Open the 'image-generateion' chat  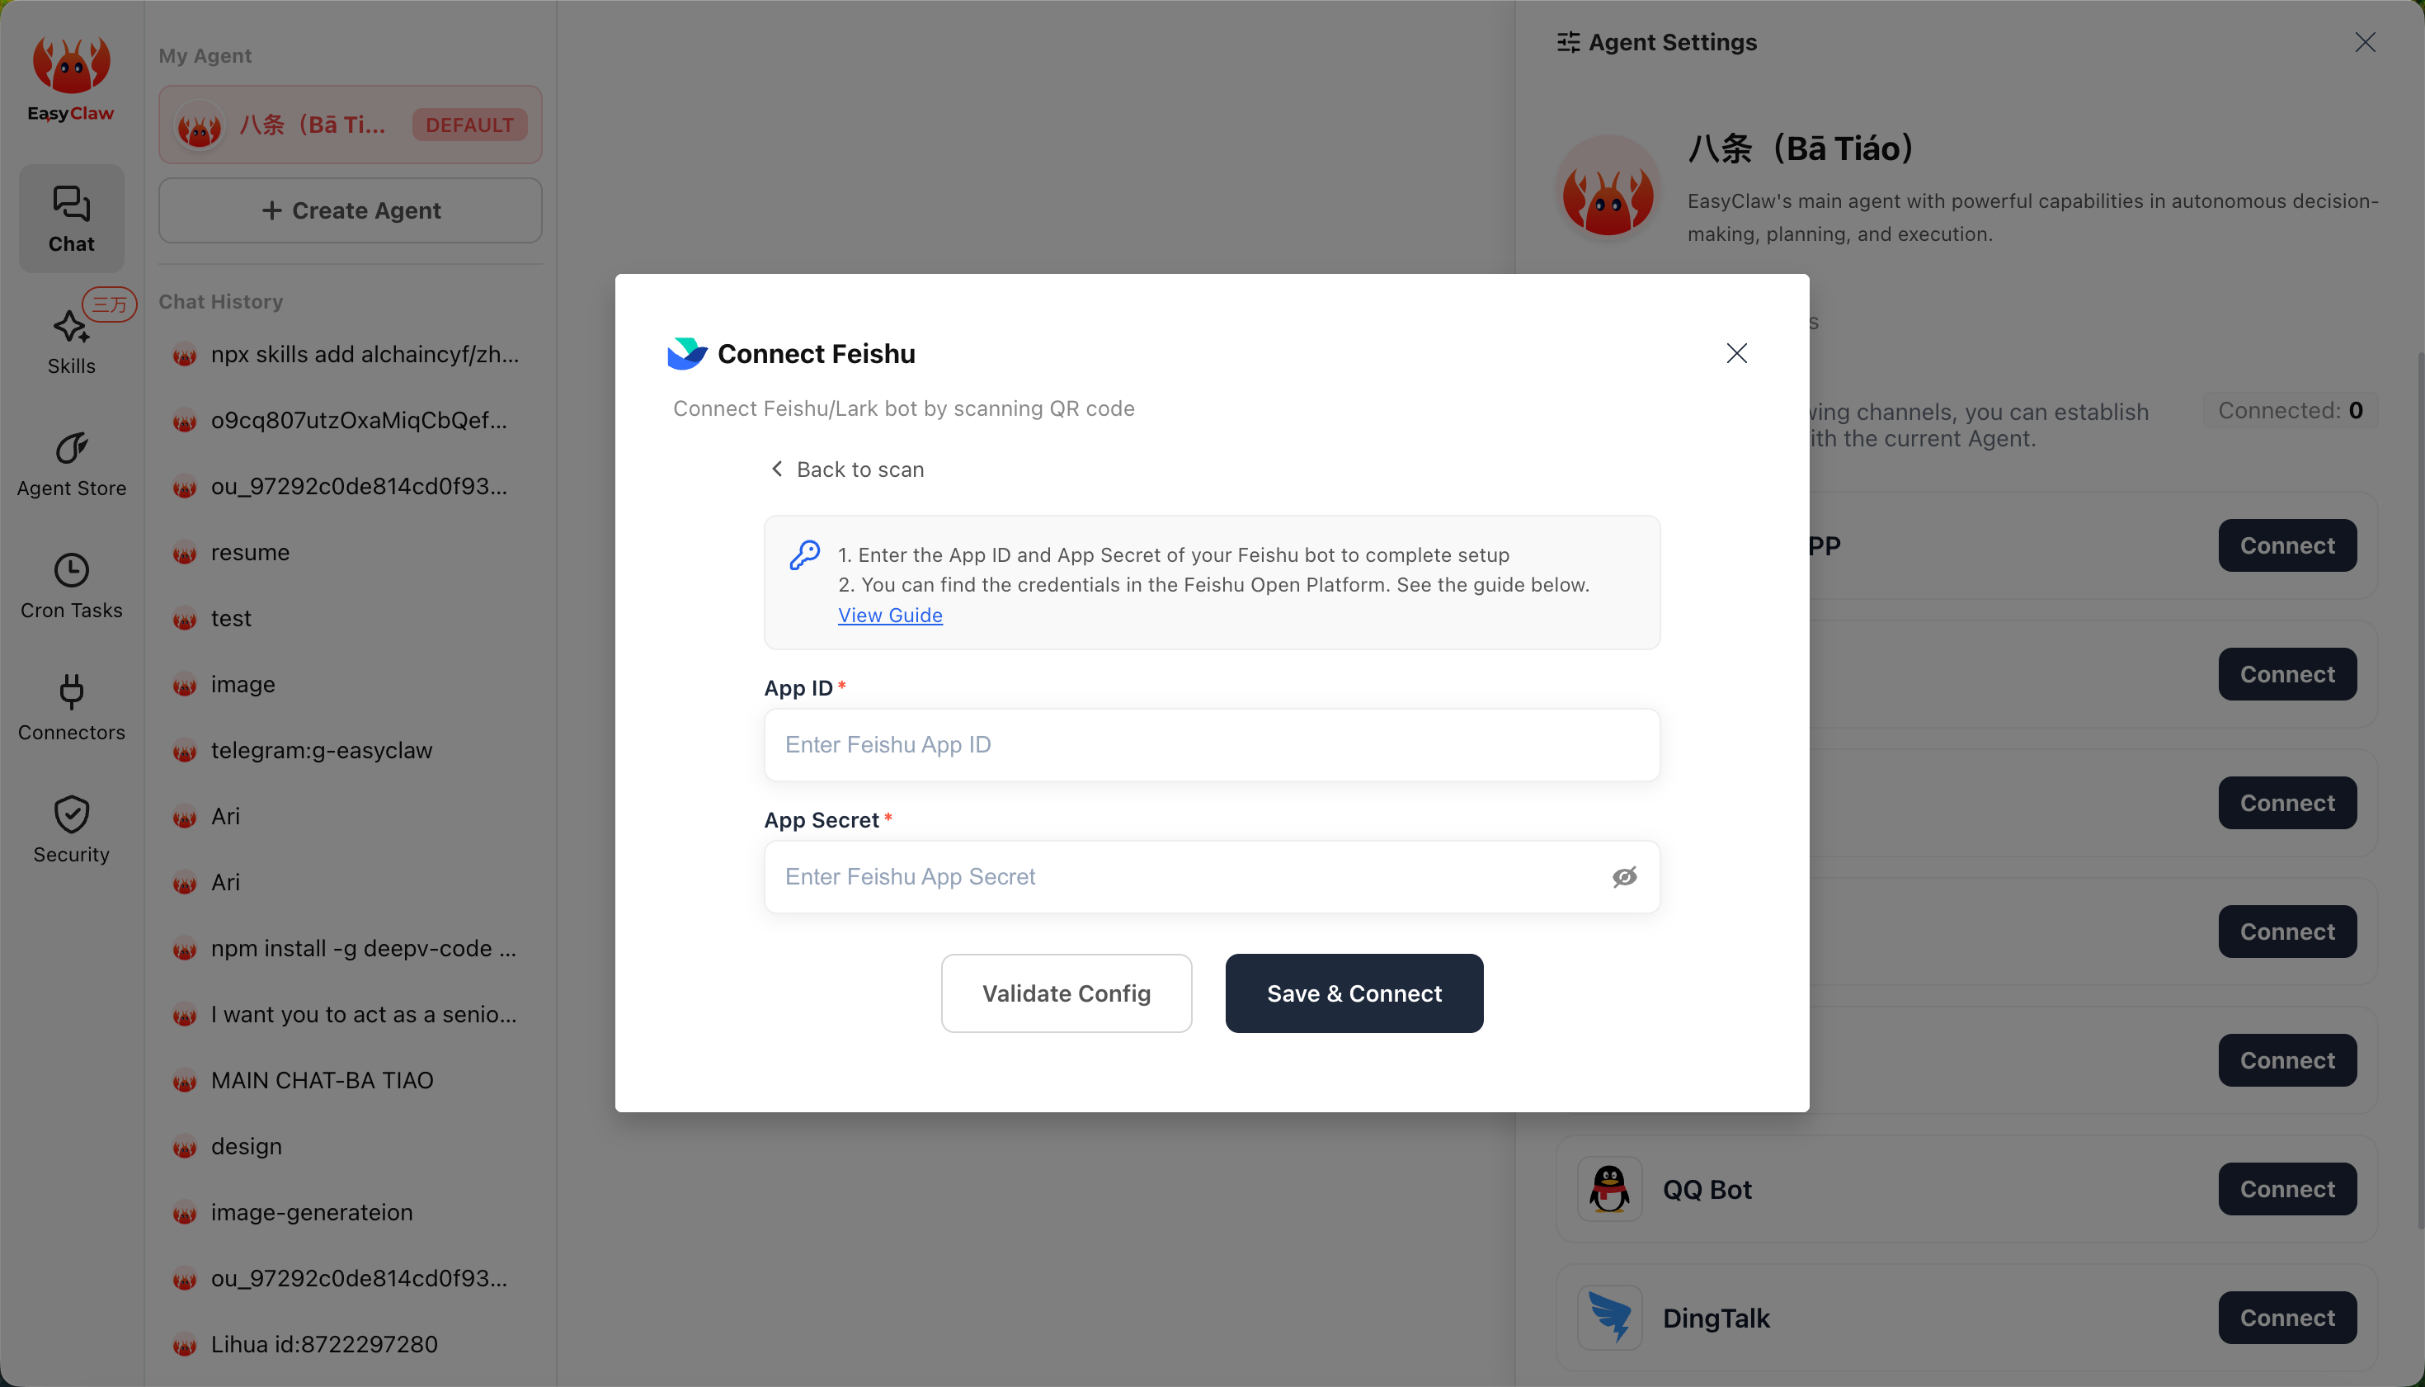tap(351, 1213)
